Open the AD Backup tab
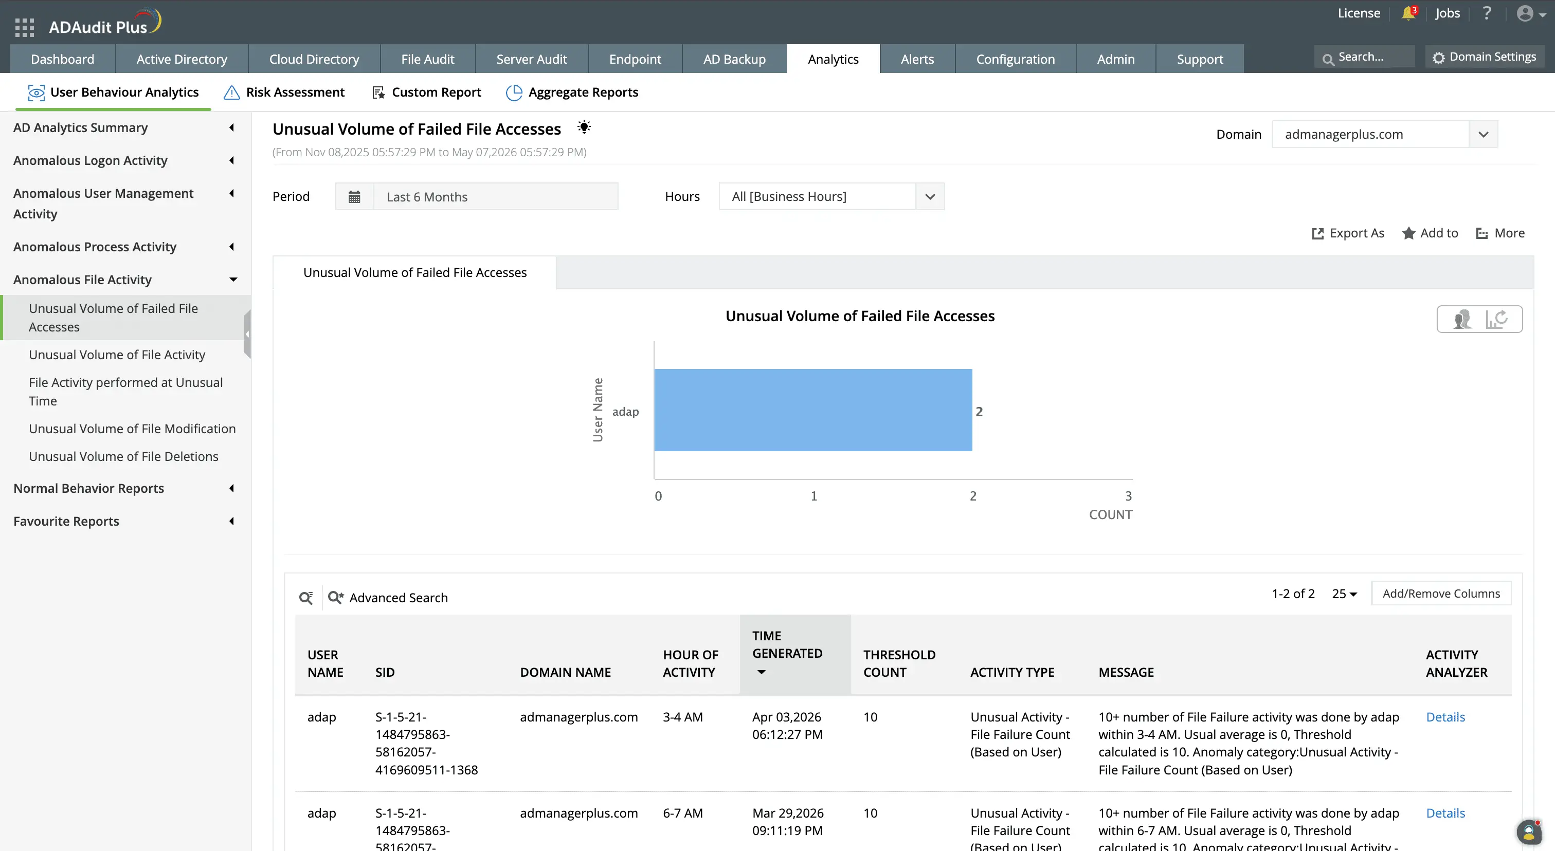The height and width of the screenshot is (851, 1555). [x=734, y=59]
